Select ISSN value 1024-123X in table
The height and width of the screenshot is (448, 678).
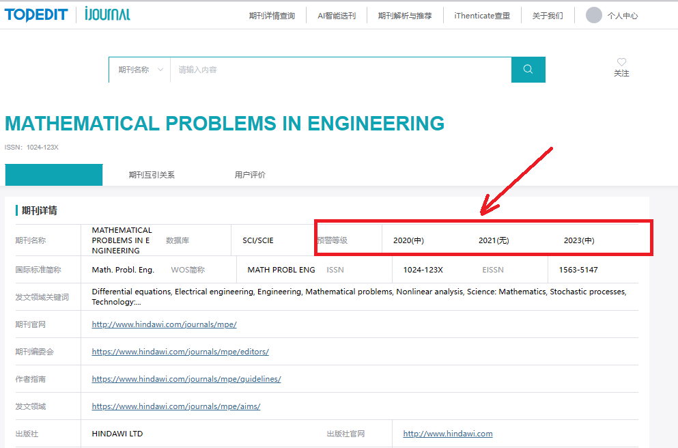tap(423, 270)
